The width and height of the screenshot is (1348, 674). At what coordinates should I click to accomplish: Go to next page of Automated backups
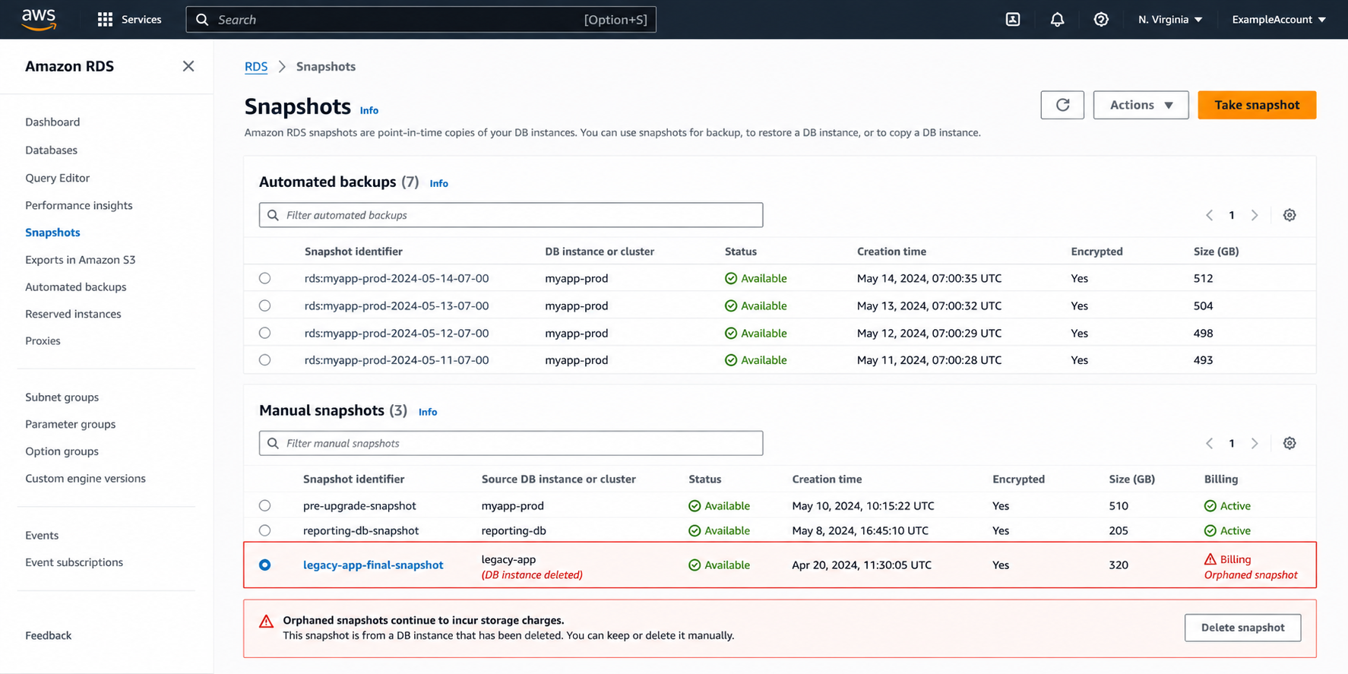[1255, 215]
